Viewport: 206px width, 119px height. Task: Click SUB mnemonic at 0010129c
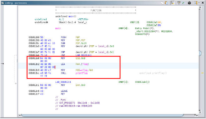(x=63, y=43)
